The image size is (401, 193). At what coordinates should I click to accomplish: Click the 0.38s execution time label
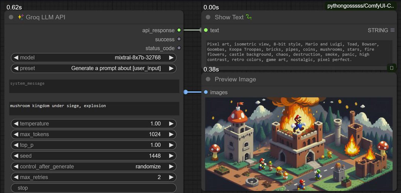pyautogui.click(x=211, y=69)
